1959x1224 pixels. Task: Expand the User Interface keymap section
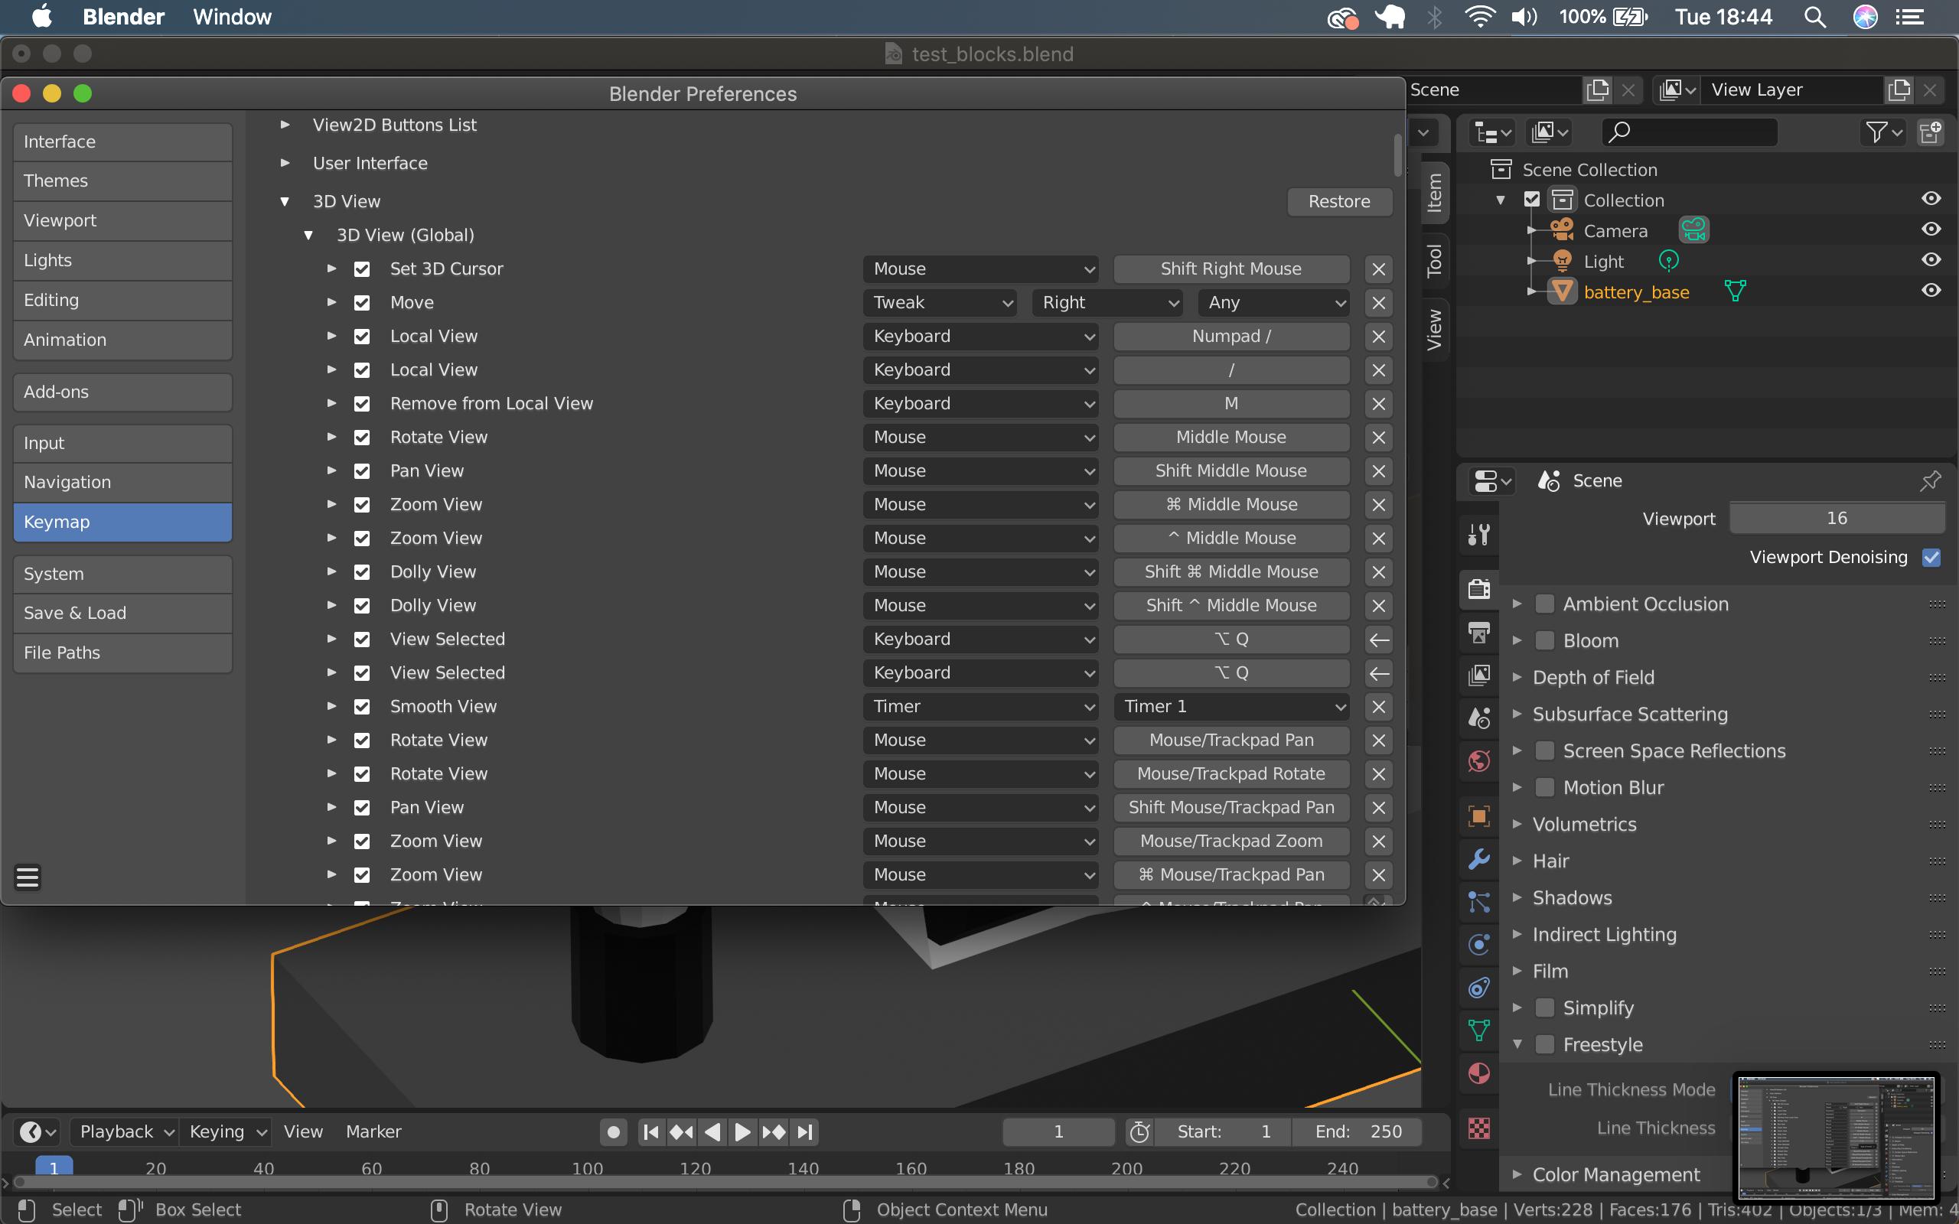click(x=285, y=163)
